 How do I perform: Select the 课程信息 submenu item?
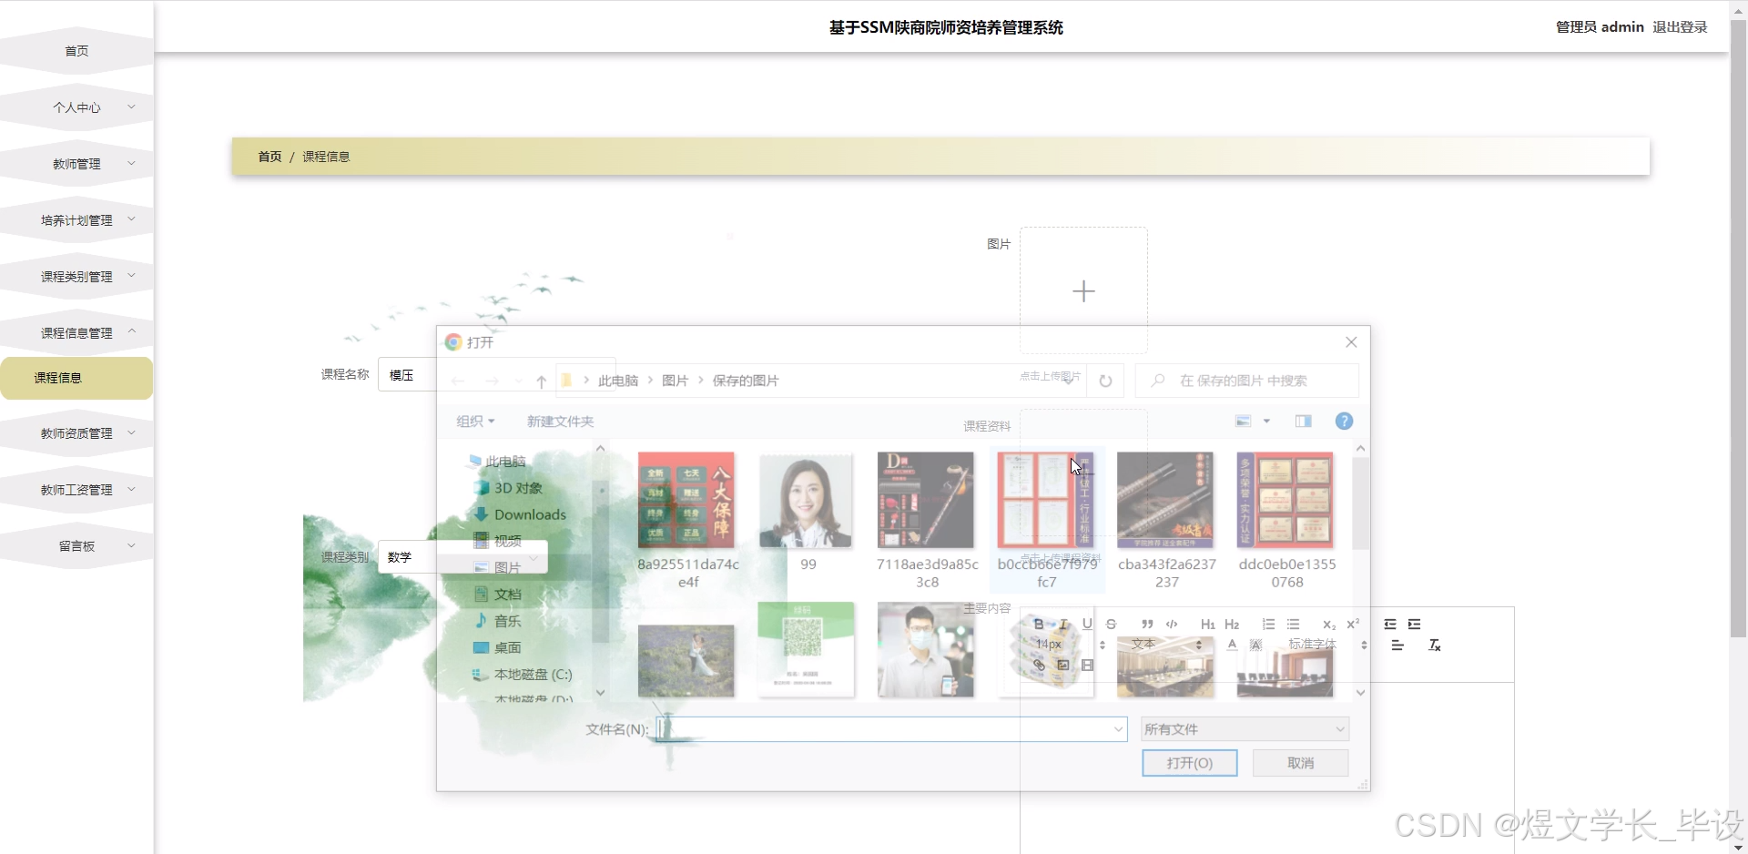[76, 378]
